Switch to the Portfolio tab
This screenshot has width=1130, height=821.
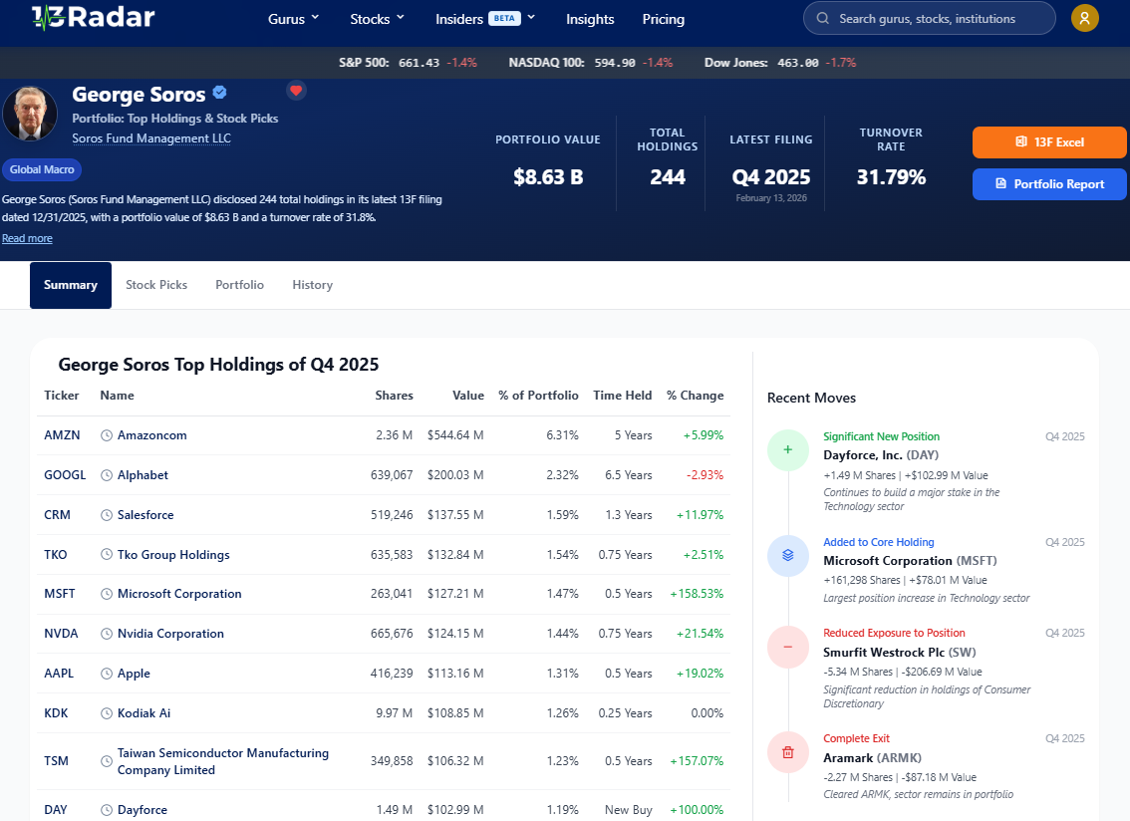click(239, 285)
